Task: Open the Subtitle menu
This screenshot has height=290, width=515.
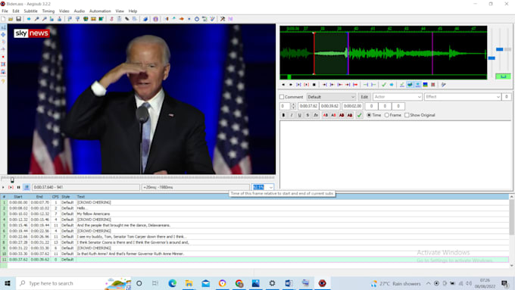Action: pyautogui.click(x=30, y=11)
